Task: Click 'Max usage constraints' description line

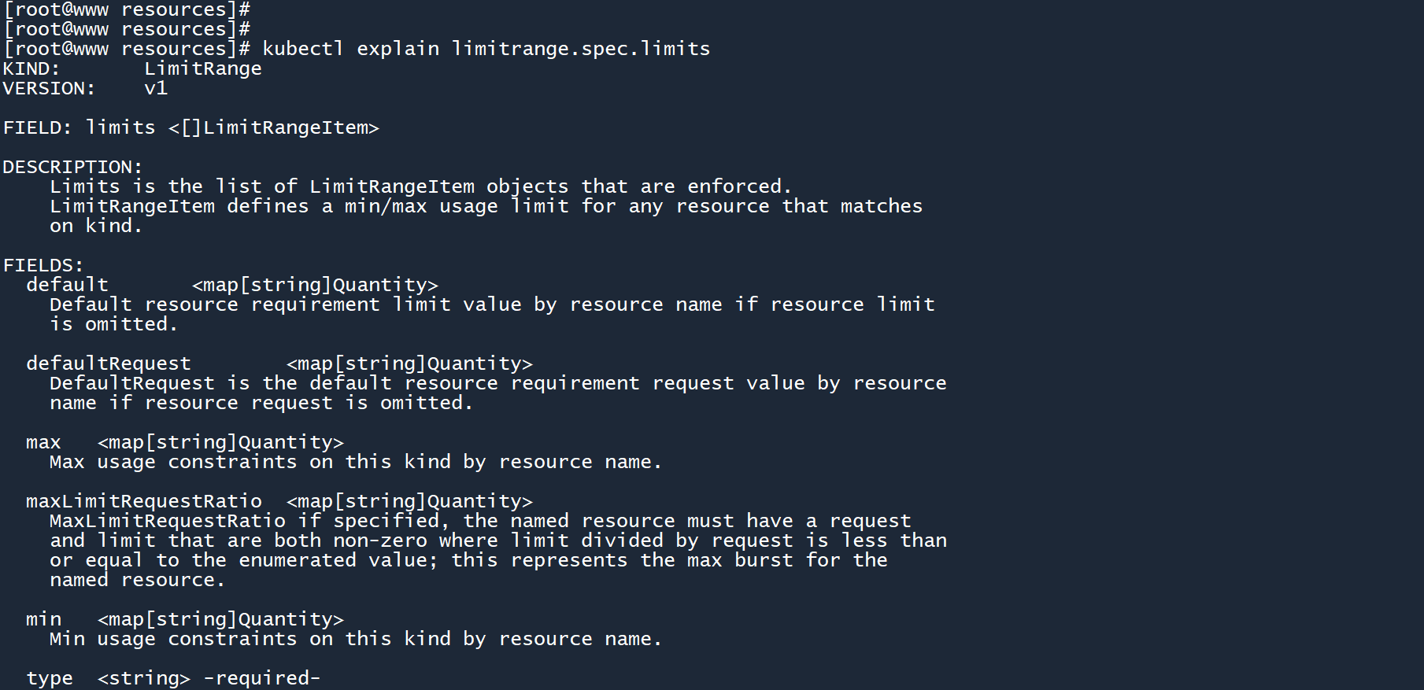Action: [355, 462]
